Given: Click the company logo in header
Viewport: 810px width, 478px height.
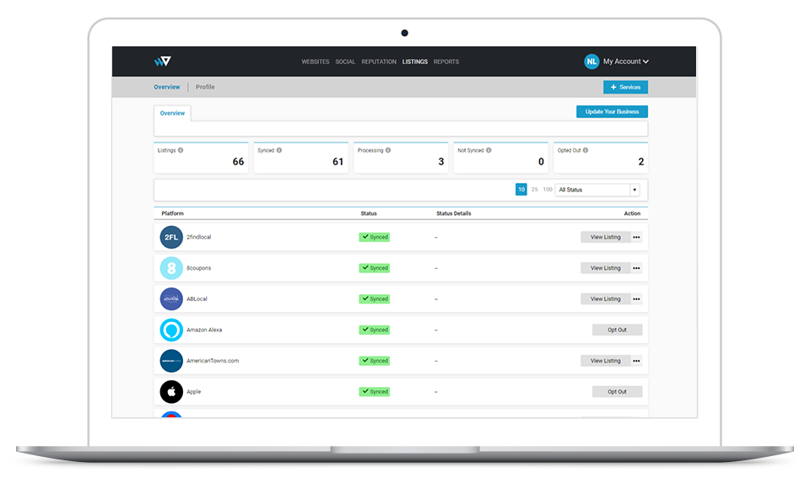Looking at the screenshot, I should point(162,62).
